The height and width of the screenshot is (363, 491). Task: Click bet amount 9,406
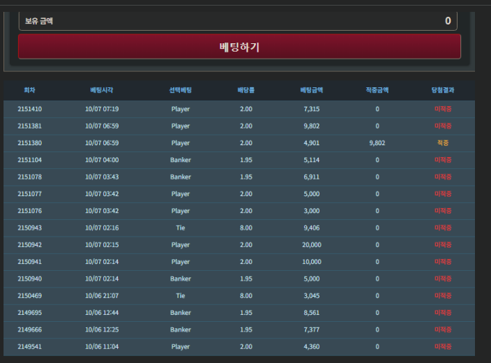coord(312,228)
